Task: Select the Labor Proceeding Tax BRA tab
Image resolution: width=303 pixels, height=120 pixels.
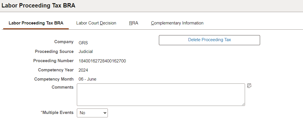Action: [36, 23]
